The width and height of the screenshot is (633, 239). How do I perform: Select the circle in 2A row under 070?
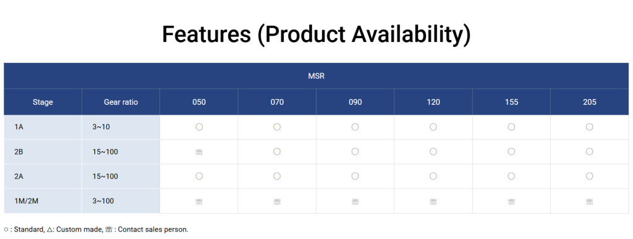point(277,176)
